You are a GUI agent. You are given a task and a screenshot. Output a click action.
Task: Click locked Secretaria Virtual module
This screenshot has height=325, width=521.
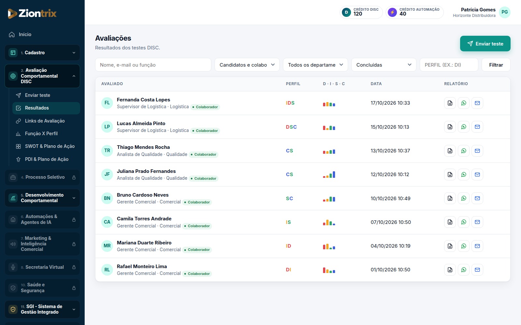point(42,267)
